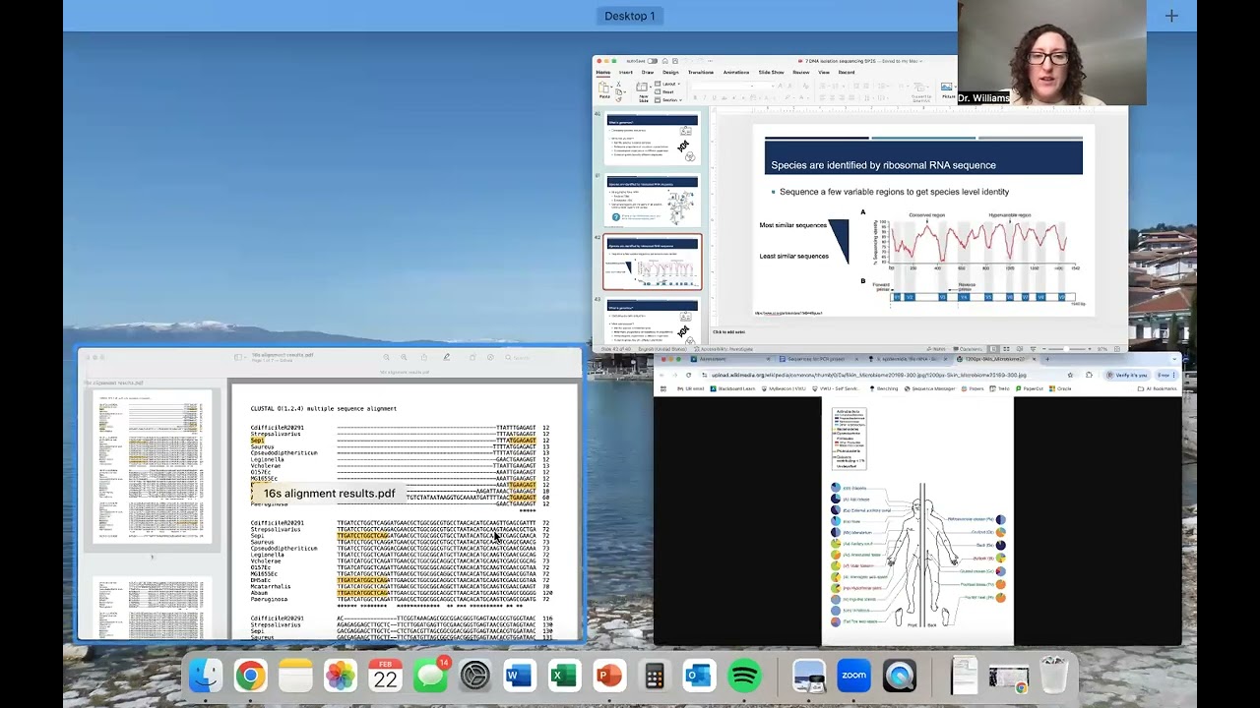1260x708 pixels.
Task: Open the Photos app in the Dock
Action: pos(341,676)
